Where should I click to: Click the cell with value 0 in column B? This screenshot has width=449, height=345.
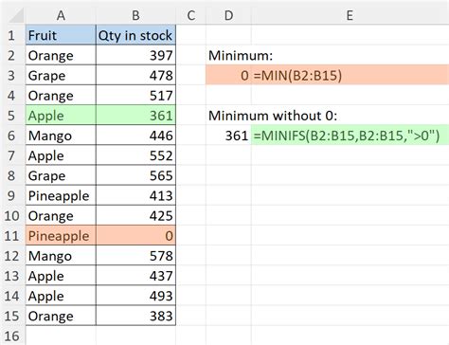[135, 236]
